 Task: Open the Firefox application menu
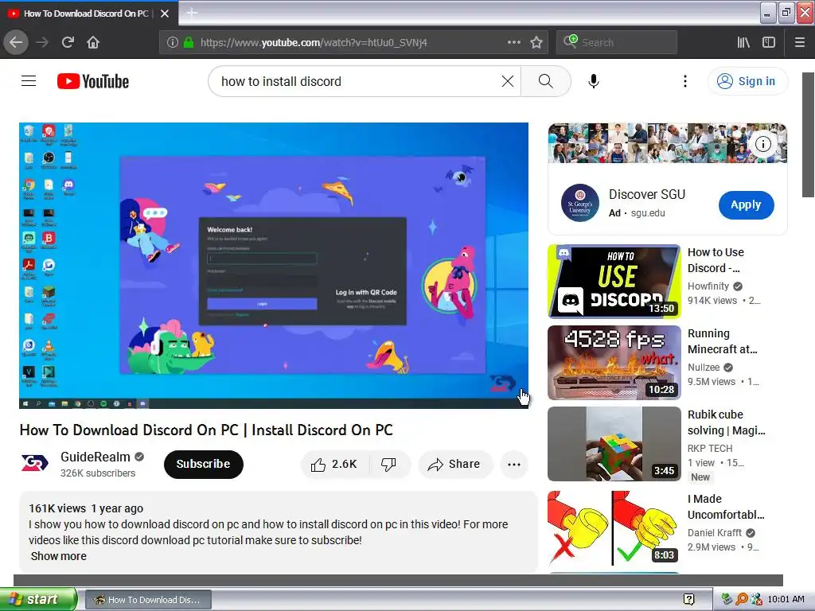point(800,43)
